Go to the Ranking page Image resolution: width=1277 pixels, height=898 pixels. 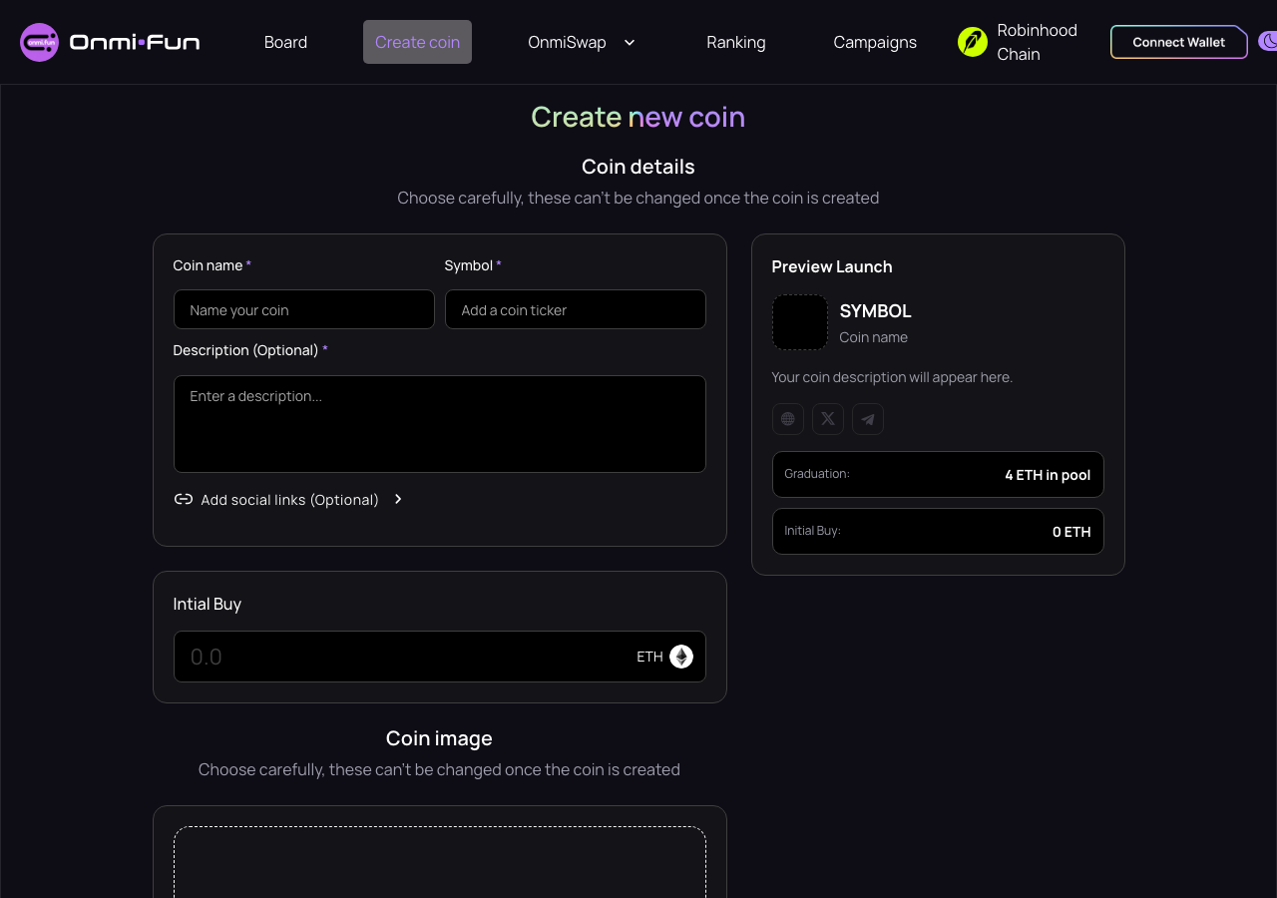[x=736, y=42]
